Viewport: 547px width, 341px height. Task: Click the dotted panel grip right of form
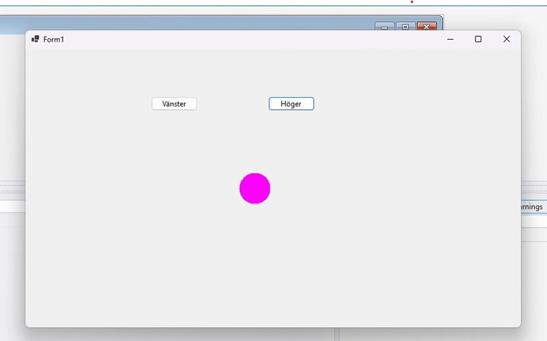533,193
